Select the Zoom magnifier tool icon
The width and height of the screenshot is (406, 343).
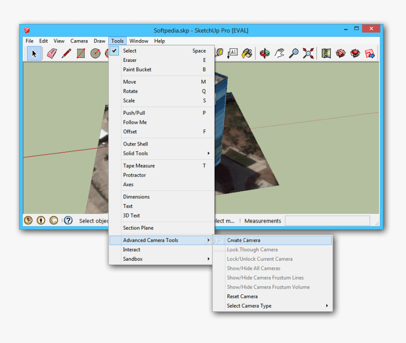click(x=294, y=53)
